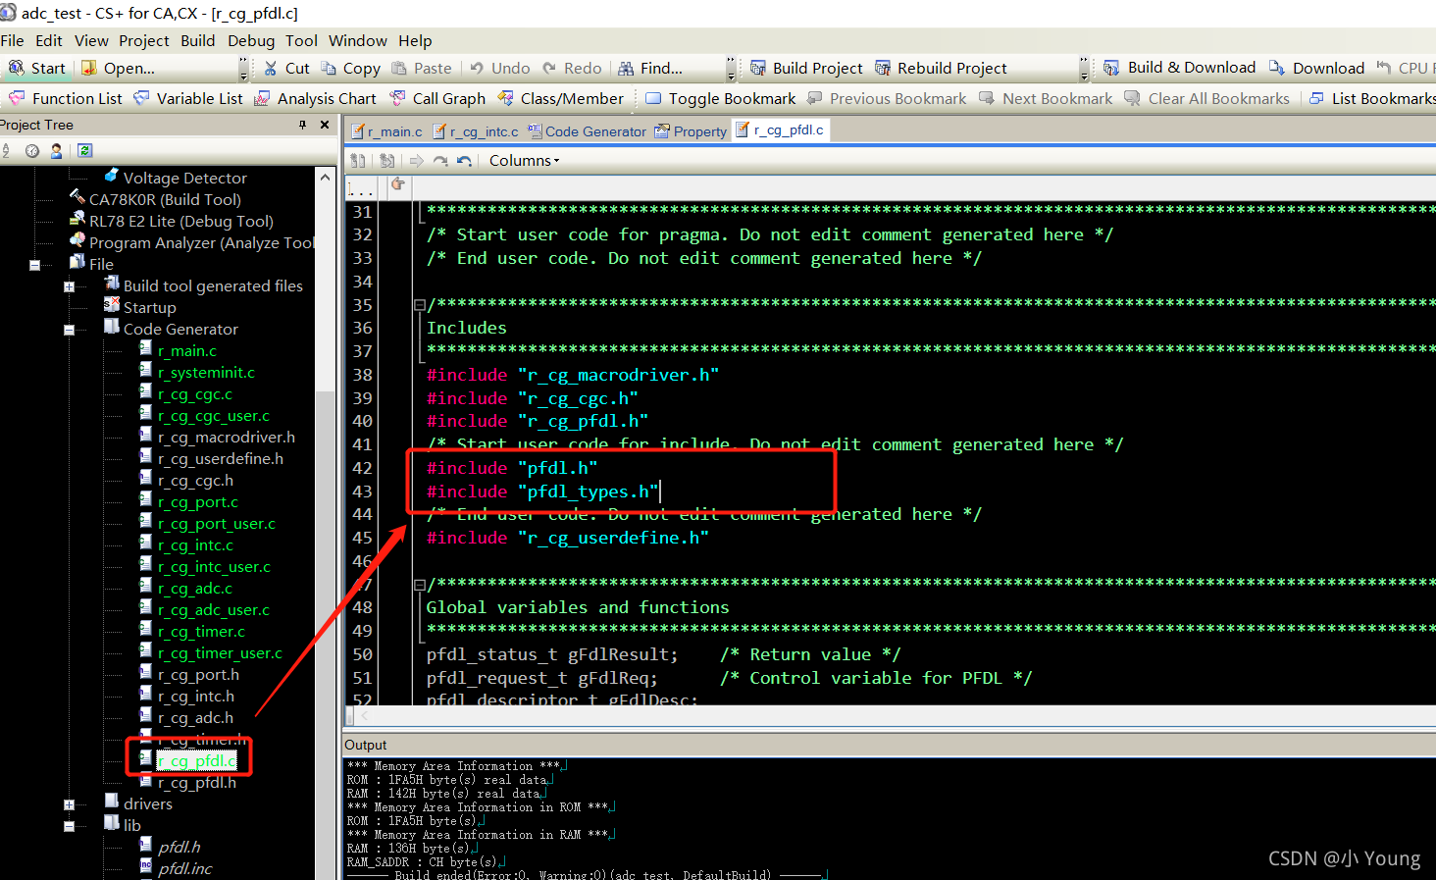This screenshot has height=880, width=1436.
Task: Click the Project Tree scroll-up arrow
Action: click(326, 177)
